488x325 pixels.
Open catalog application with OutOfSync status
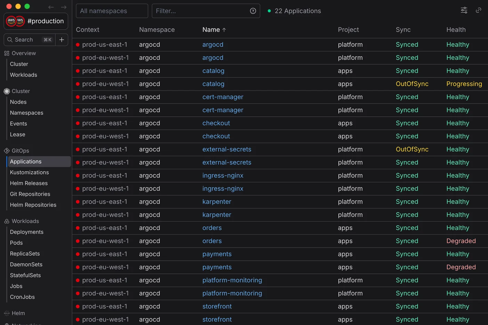click(213, 84)
